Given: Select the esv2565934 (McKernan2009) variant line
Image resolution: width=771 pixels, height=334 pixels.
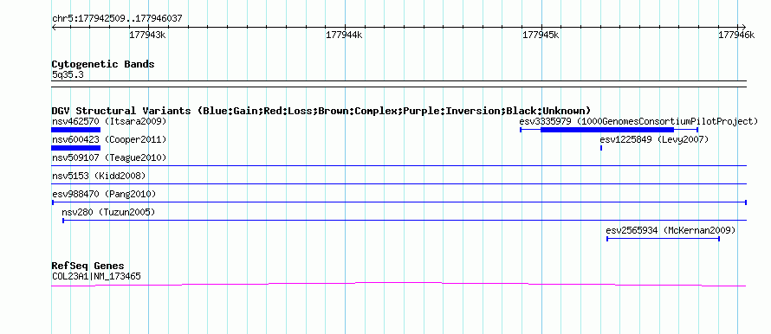Looking at the screenshot, I should tap(664, 239).
